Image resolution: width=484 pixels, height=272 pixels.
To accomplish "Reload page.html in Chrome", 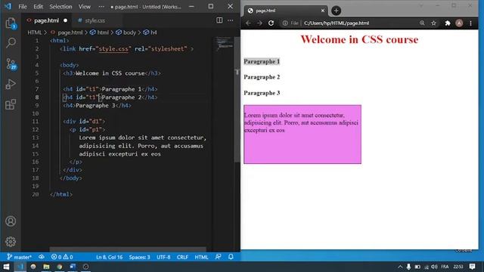I will [271, 23].
